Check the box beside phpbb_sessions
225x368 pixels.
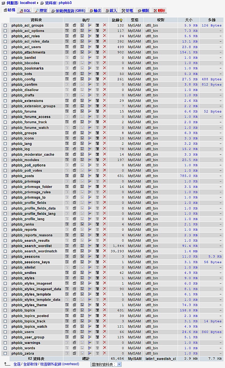pyautogui.click(x=5, y=257)
